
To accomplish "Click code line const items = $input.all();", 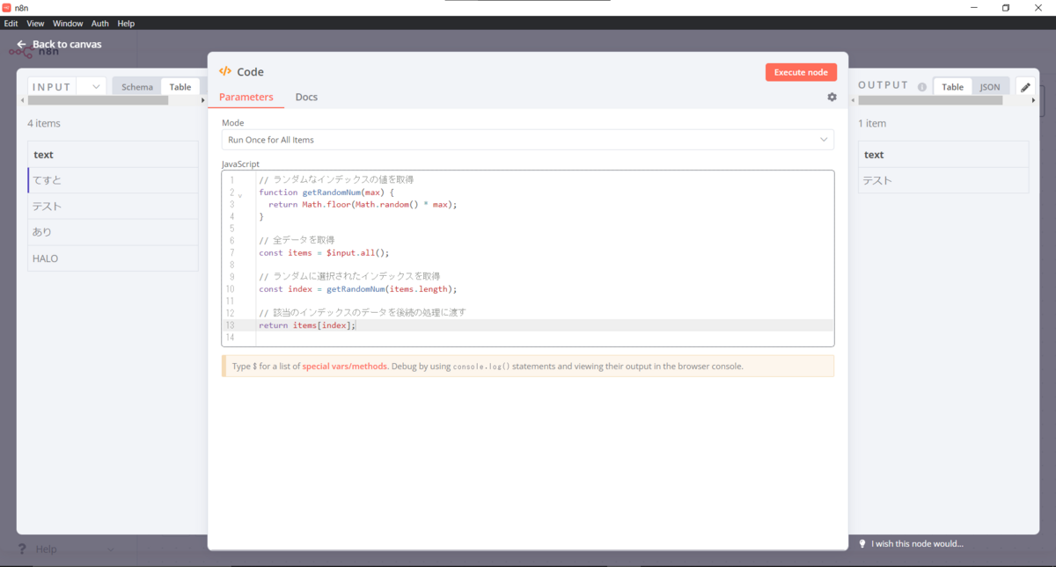I will tap(324, 253).
